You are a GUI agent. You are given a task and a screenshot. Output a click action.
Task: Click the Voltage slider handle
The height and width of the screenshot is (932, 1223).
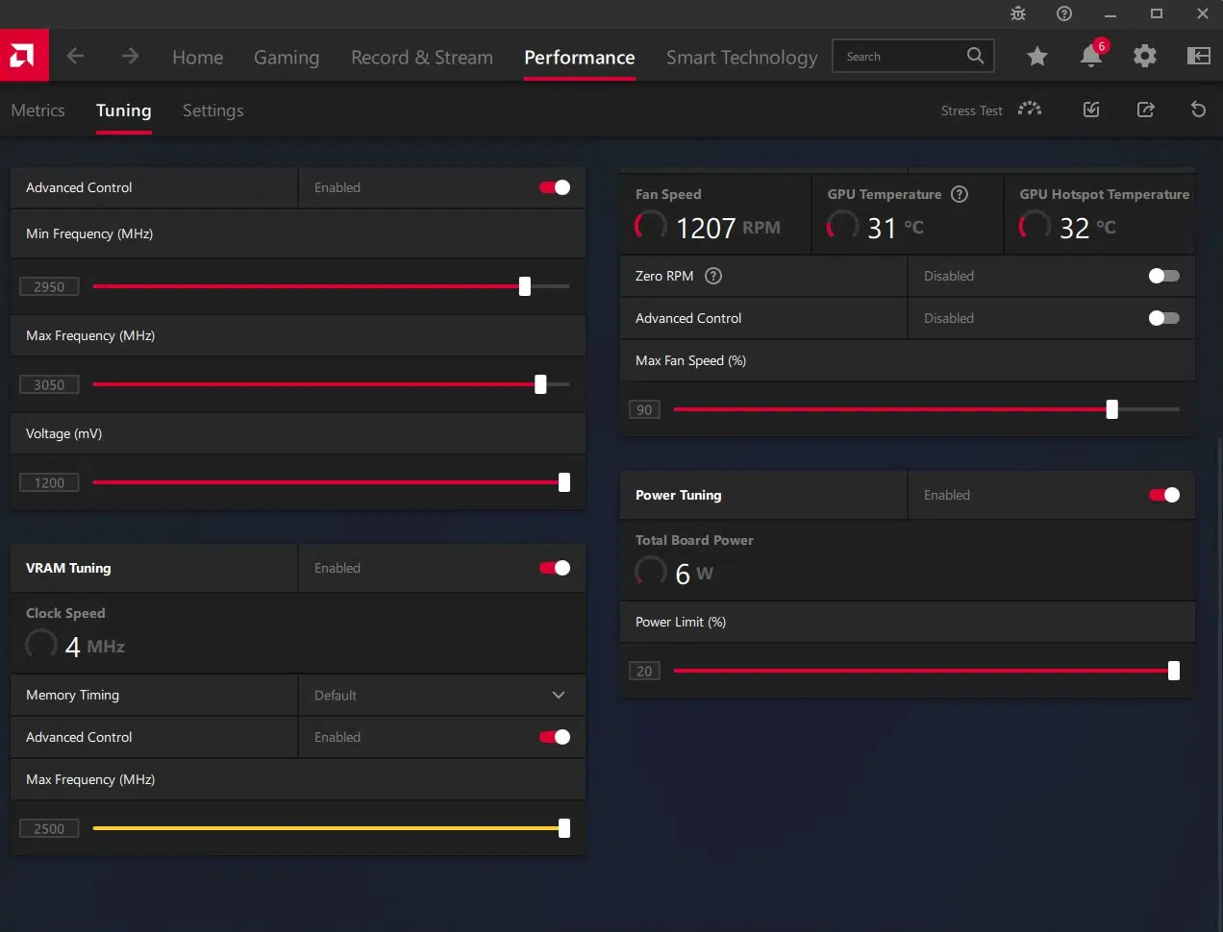(564, 482)
